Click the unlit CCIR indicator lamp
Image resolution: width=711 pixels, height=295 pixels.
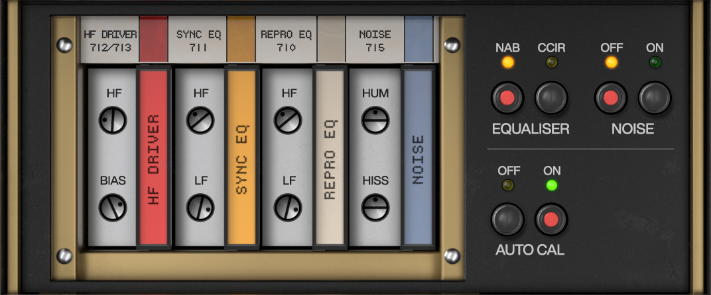[x=551, y=62]
